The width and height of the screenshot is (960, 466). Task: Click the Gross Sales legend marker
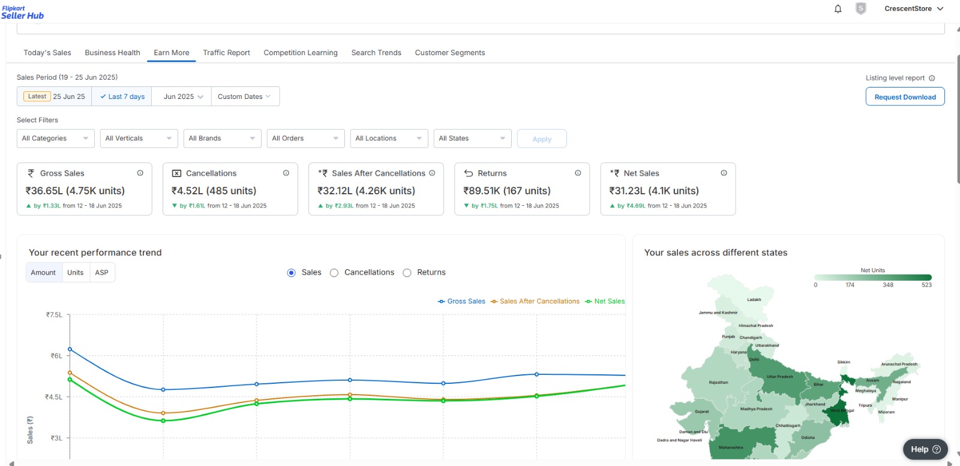[x=442, y=302]
